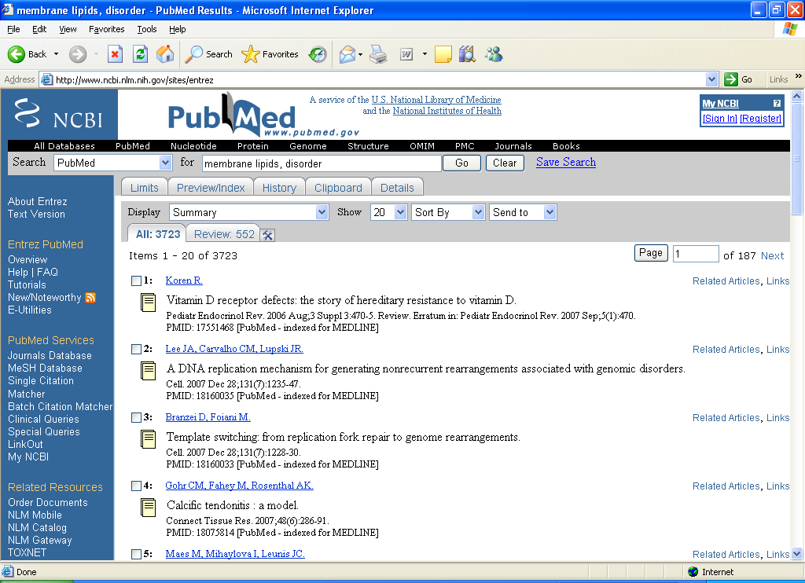Image resolution: width=805 pixels, height=583 pixels.
Task: Switch to the Limits tab
Action: (145, 187)
